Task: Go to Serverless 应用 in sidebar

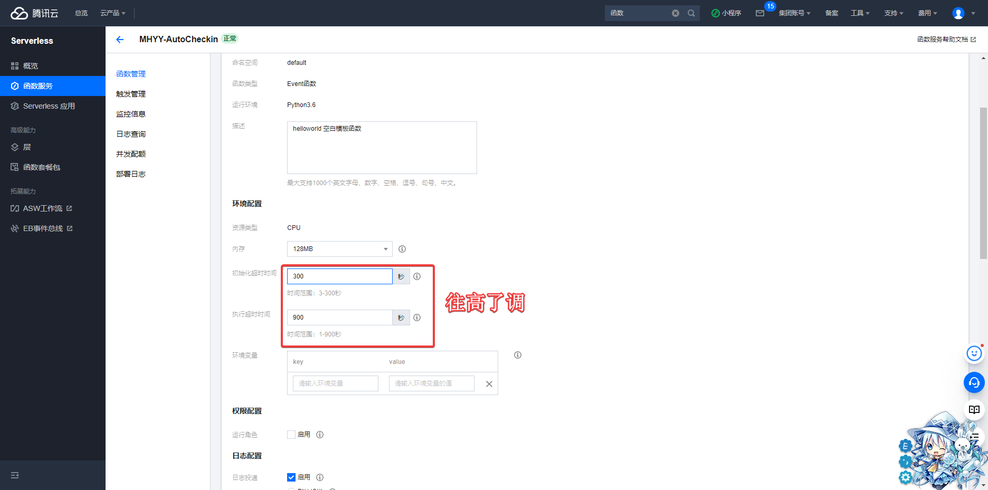Action: 49,106
